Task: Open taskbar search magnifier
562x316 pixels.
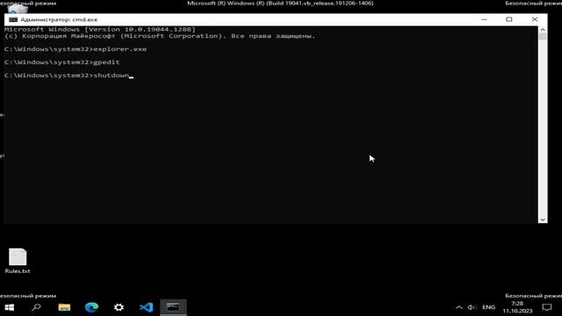Action: [x=36, y=307]
